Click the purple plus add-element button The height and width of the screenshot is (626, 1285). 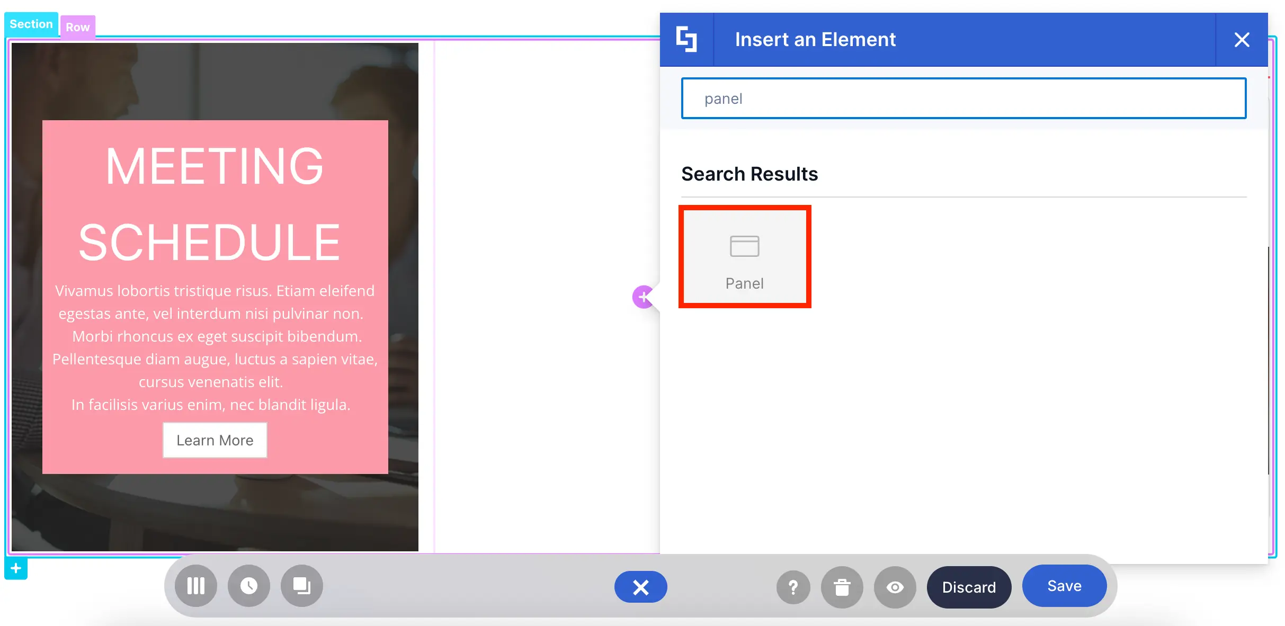[643, 297]
